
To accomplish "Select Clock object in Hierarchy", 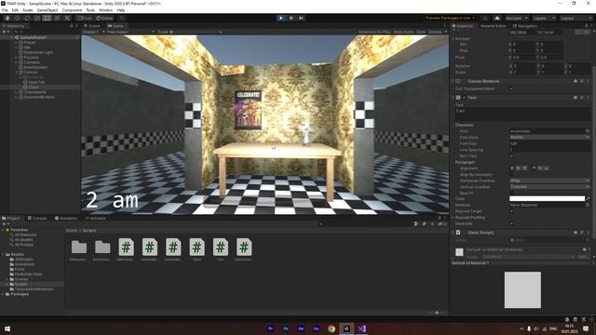I will (x=34, y=87).
